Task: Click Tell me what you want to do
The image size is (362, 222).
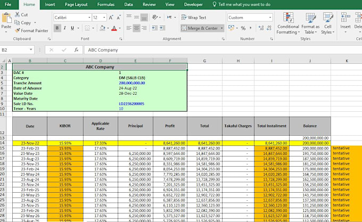Action: 241,4
